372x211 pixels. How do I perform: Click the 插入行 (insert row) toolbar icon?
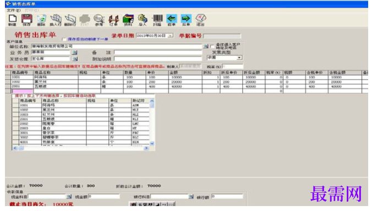(x=56, y=20)
